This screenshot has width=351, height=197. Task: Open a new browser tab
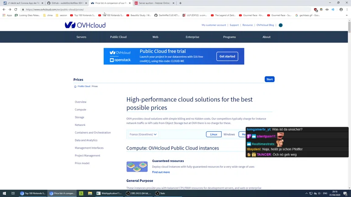[180, 3]
